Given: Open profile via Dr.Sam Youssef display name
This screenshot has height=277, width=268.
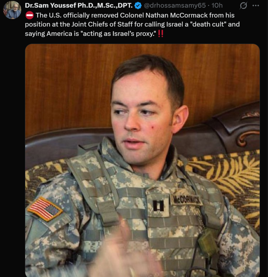Looking at the screenshot, I should tap(79, 6).
